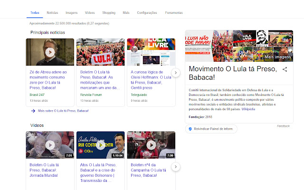Switch to the Todas tab
Viewport: 304px width, 190px height.
pyautogui.click(x=35, y=13)
